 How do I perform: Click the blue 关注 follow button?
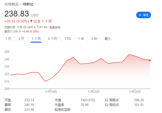tap(144, 15)
